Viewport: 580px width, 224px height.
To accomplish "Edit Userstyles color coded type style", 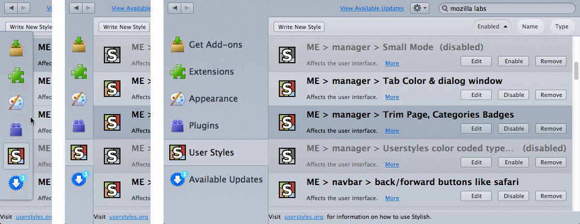I will tap(476, 162).
